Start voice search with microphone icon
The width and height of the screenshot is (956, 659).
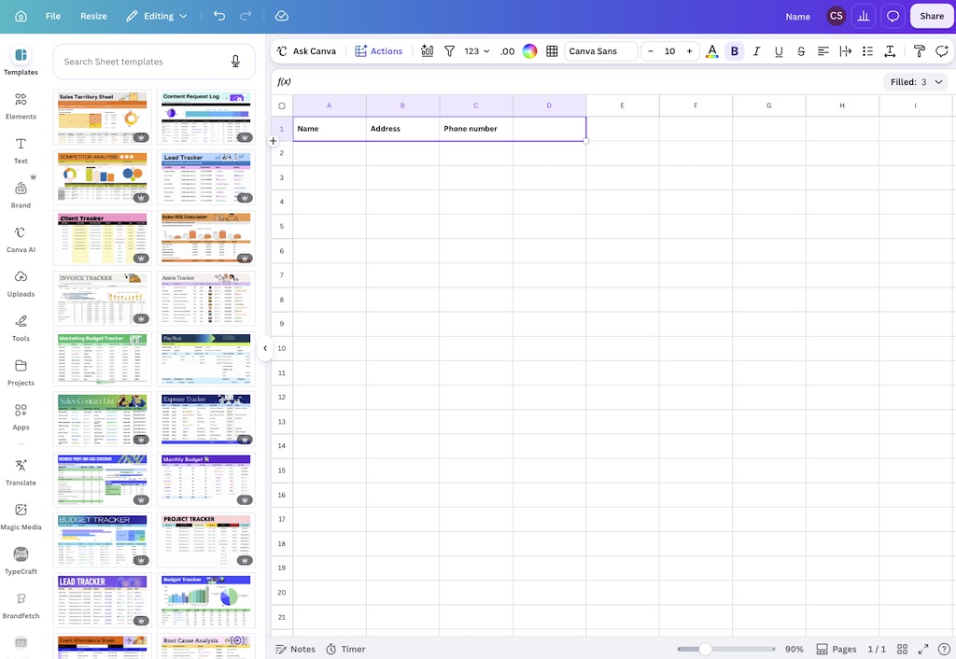click(235, 62)
